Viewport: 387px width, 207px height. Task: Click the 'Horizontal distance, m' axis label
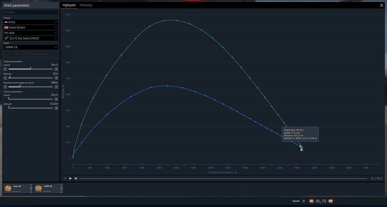pyautogui.click(x=223, y=172)
